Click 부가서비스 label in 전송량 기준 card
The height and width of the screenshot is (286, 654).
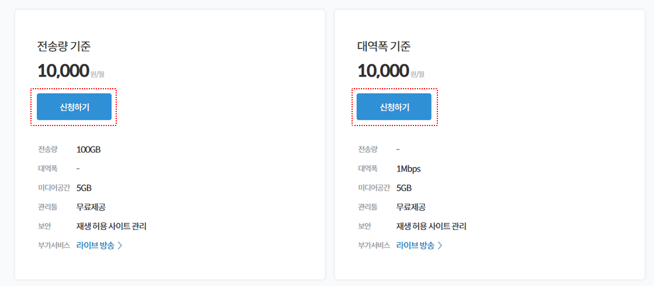pyautogui.click(x=53, y=246)
